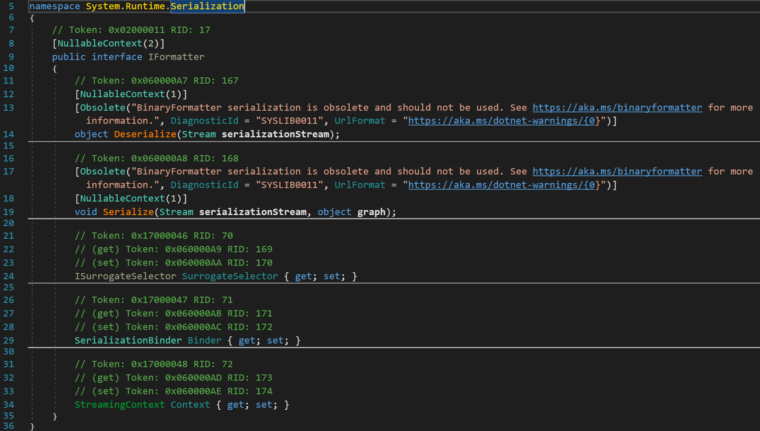Click the SurrogateSelector property name

click(x=230, y=276)
